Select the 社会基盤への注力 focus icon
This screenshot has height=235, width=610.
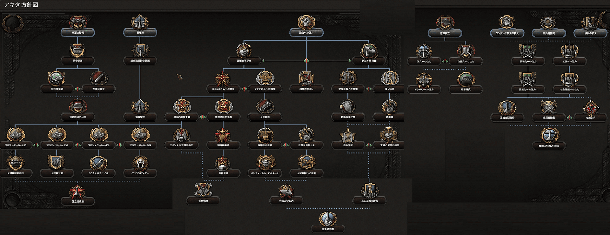click(569, 80)
